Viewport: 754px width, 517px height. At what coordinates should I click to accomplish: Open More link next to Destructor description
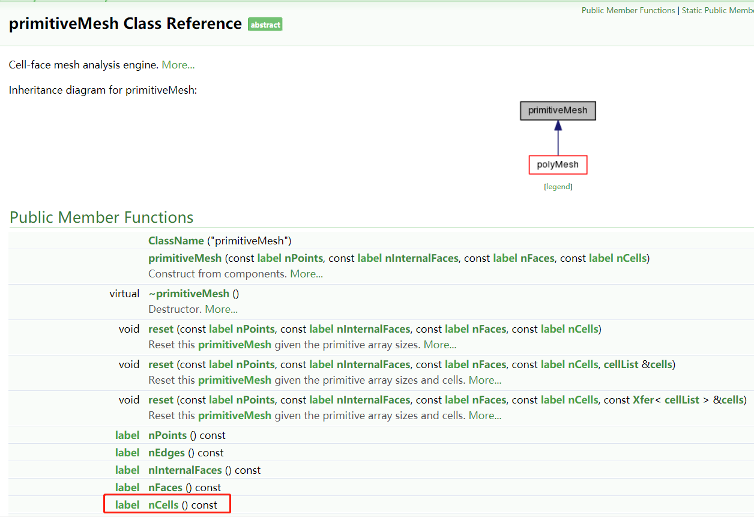point(221,309)
